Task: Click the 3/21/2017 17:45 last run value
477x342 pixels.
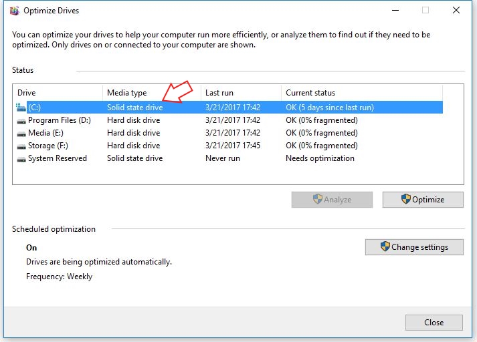Action: (233, 146)
